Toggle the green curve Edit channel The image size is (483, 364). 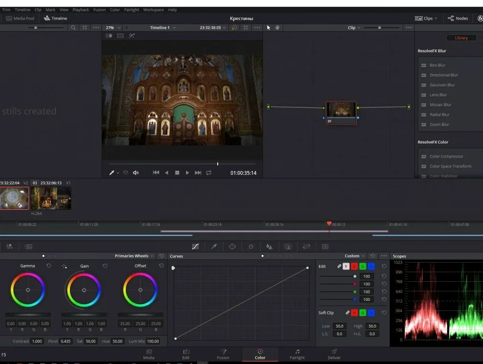pos(362,266)
